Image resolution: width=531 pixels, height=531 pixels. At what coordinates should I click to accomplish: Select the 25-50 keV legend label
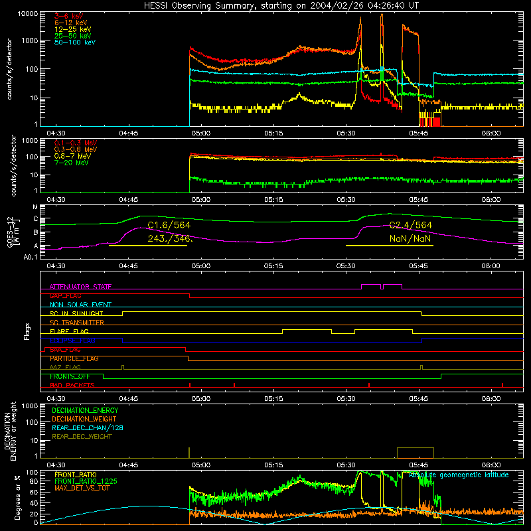(x=73, y=36)
